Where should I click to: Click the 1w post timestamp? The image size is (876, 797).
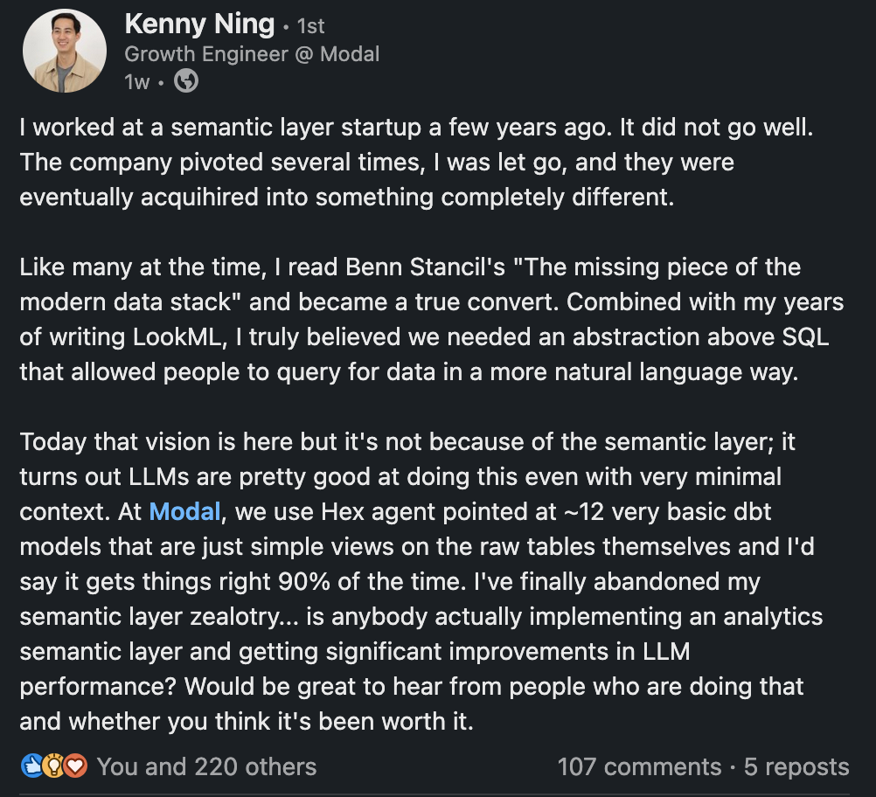pyautogui.click(x=137, y=82)
